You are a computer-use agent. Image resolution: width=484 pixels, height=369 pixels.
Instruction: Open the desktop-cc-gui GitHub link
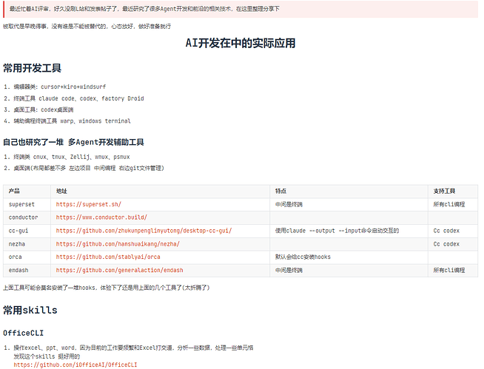tap(144, 231)
